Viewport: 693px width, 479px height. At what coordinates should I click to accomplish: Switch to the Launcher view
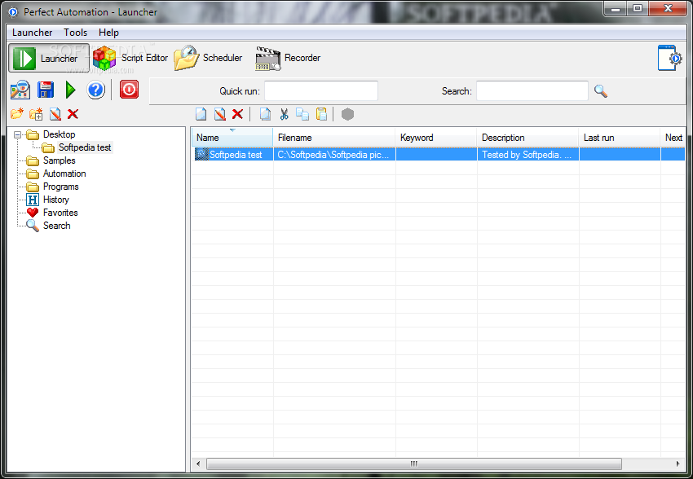[x=49, y=58]
